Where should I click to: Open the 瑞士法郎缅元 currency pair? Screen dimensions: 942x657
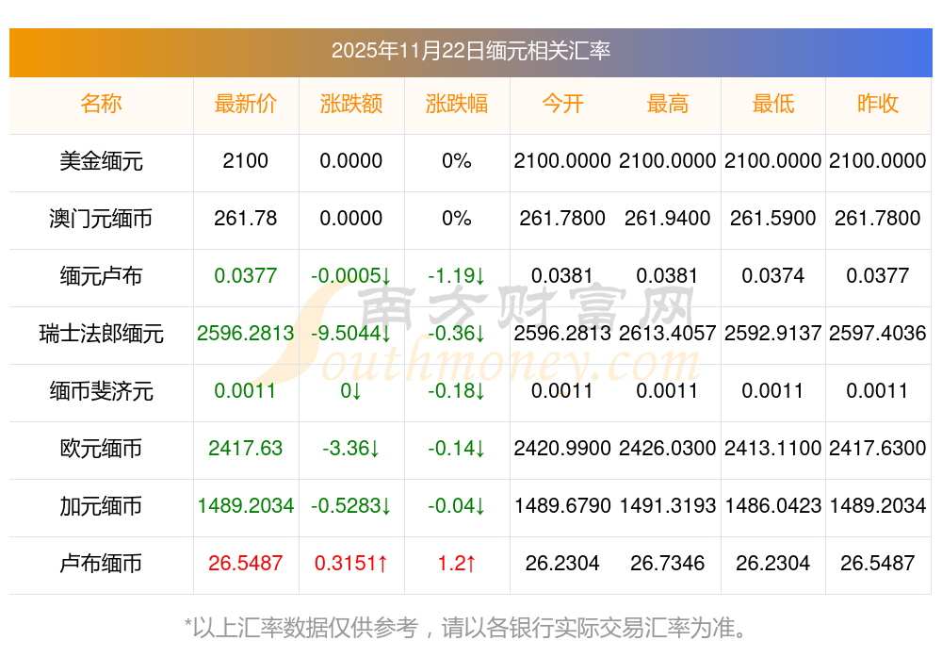click(101, 334)
